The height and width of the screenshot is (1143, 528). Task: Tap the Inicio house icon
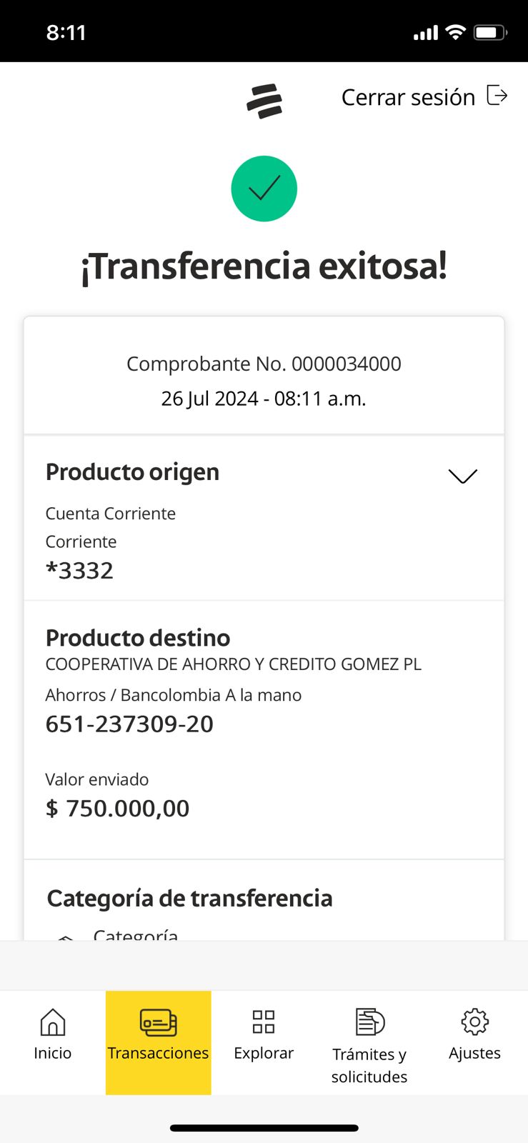(x=53, y=1022)
